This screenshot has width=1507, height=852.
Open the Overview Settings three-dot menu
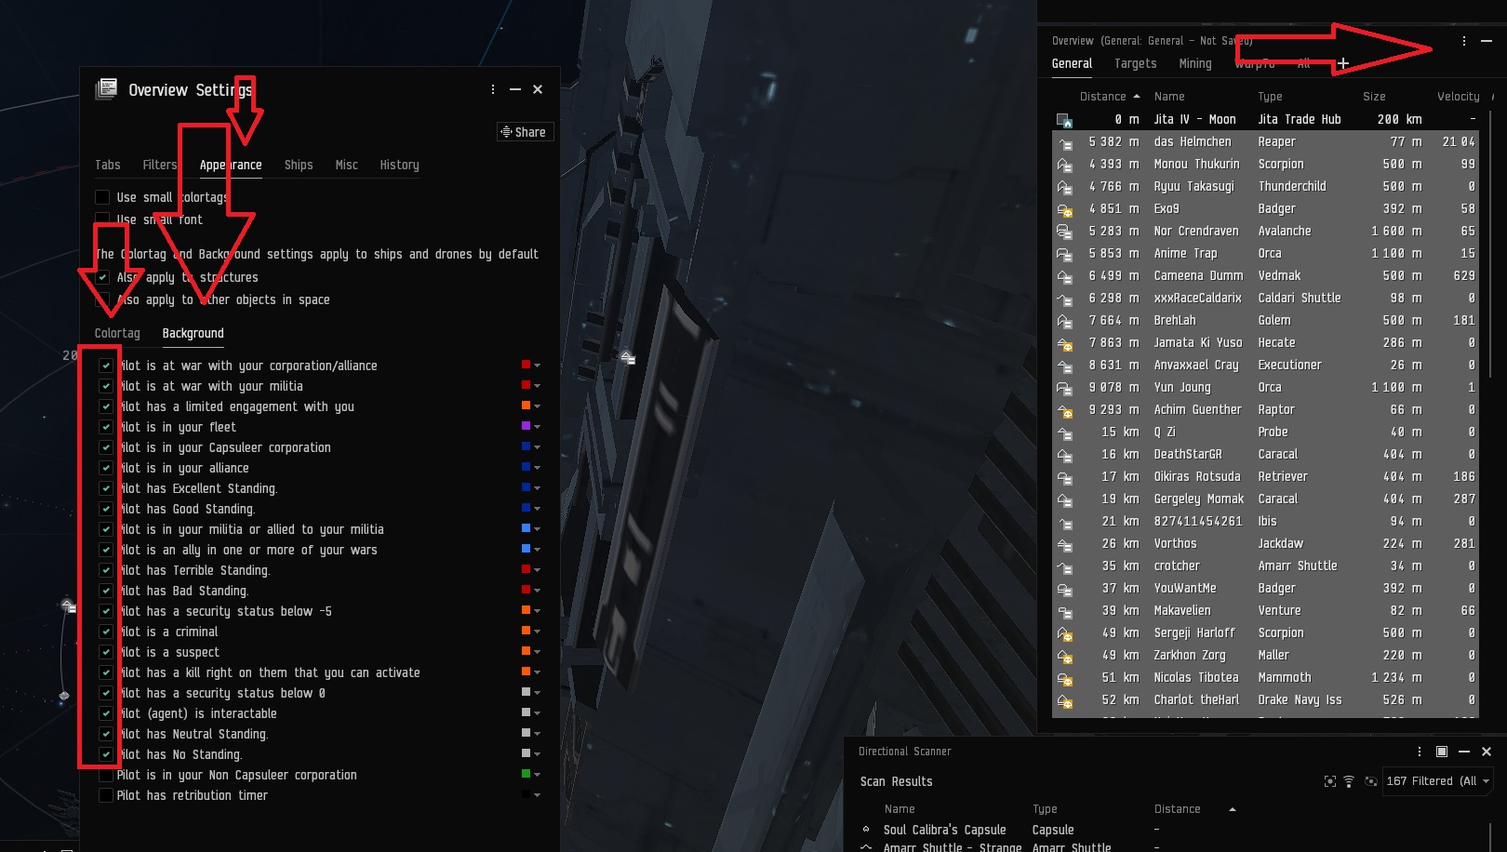coord(493,89)
